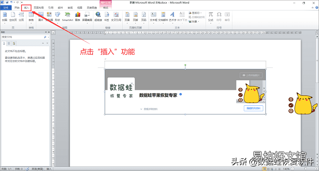Switch to the Insert (插入) tab
The width and height of the screenshot is (319, 171).
coord(26,8)
